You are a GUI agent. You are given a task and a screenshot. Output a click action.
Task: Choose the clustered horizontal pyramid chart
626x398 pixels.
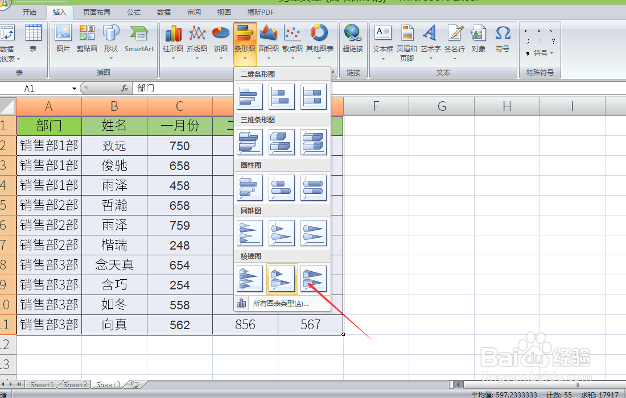pyautogui.click(x=250, y=279)
